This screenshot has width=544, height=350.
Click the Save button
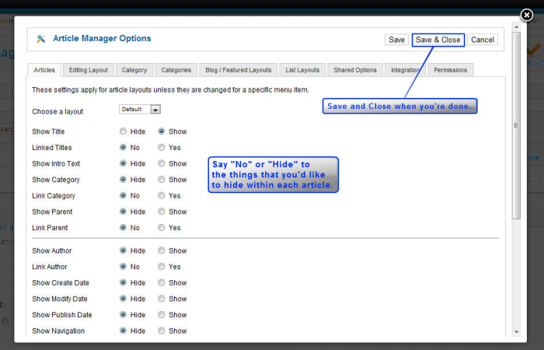pyautogui.click(x=396, y=40)
